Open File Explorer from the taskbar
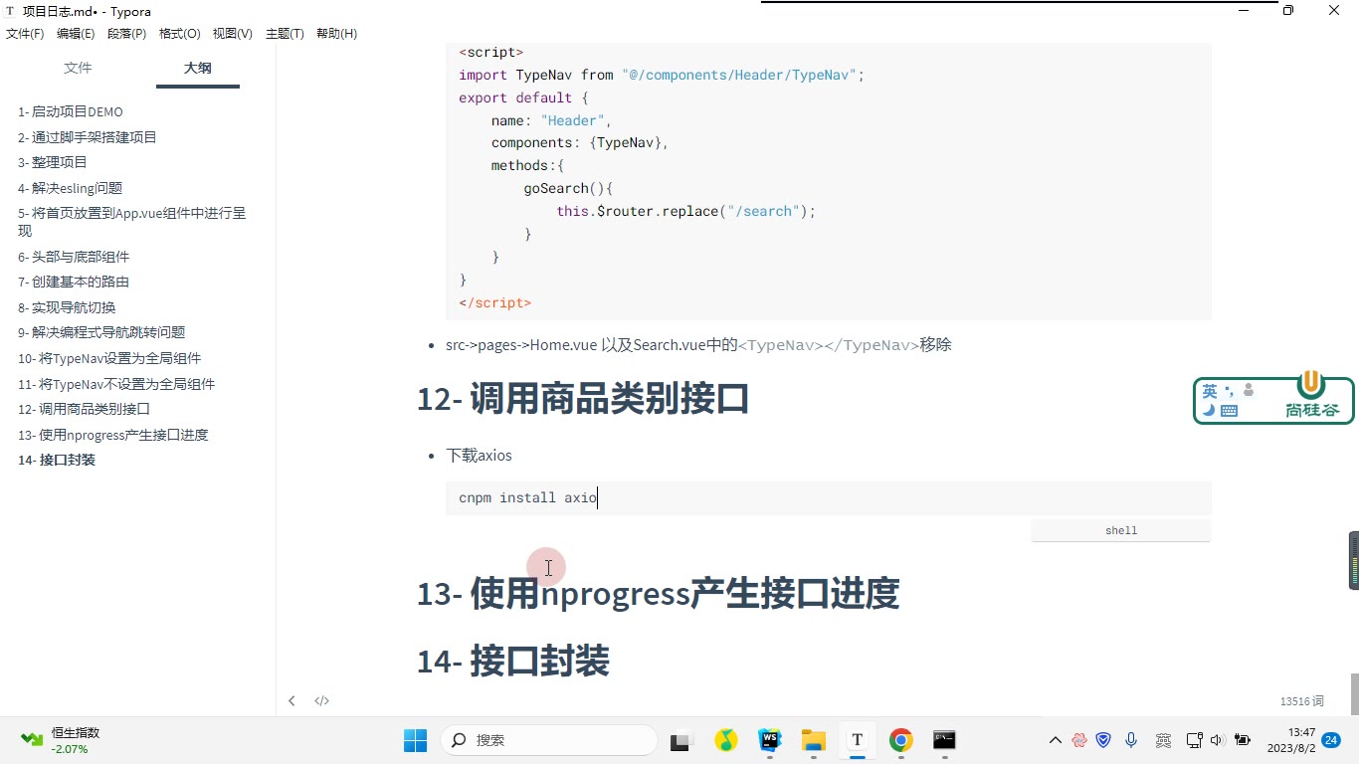Viewport: 1359px width, 764px height. click(x=814, y=740)
